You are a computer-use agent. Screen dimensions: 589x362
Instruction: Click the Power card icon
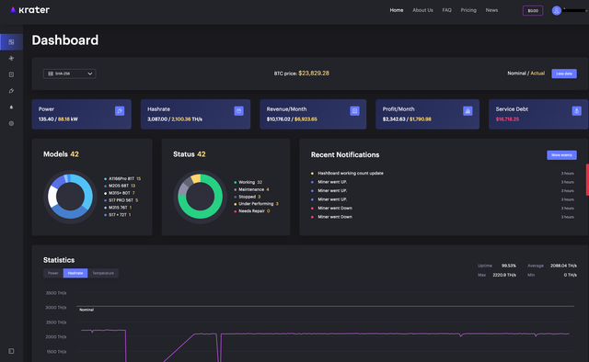(120, 110)
